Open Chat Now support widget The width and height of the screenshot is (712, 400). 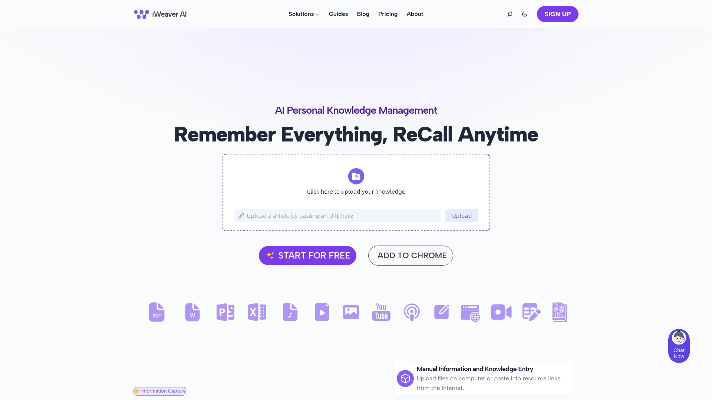coord(679,346)
